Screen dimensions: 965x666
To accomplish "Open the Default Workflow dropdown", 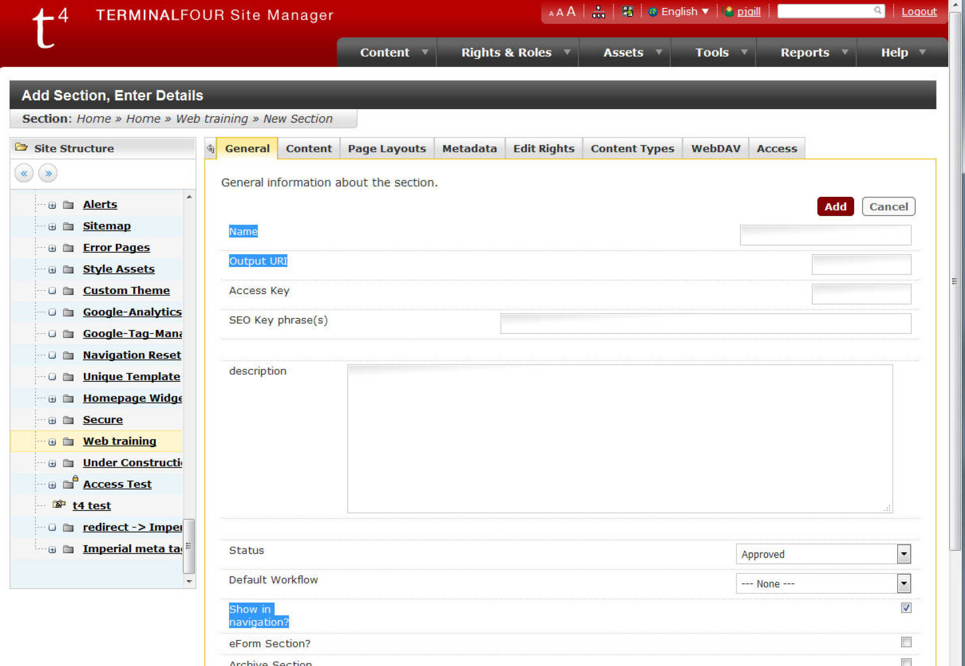I will click(x=823, y=583).
